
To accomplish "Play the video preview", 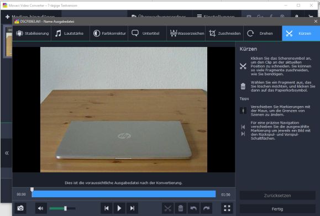I will [x=119, y=208].
